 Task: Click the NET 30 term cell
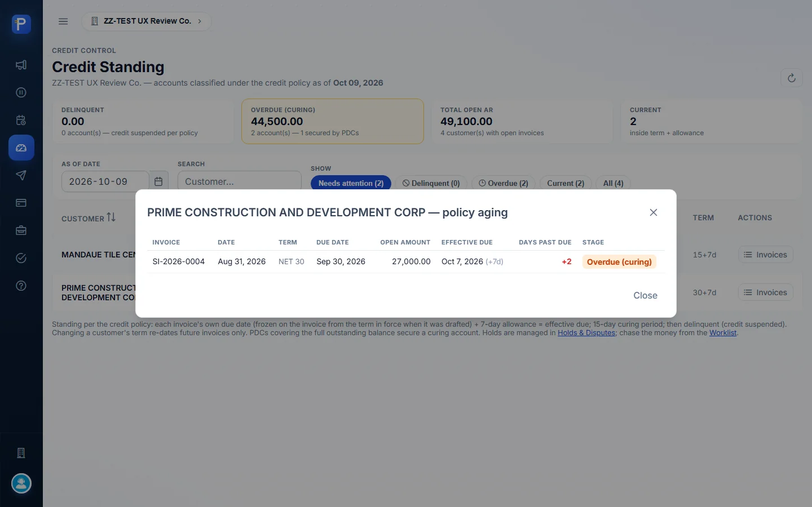click(292, 261)
